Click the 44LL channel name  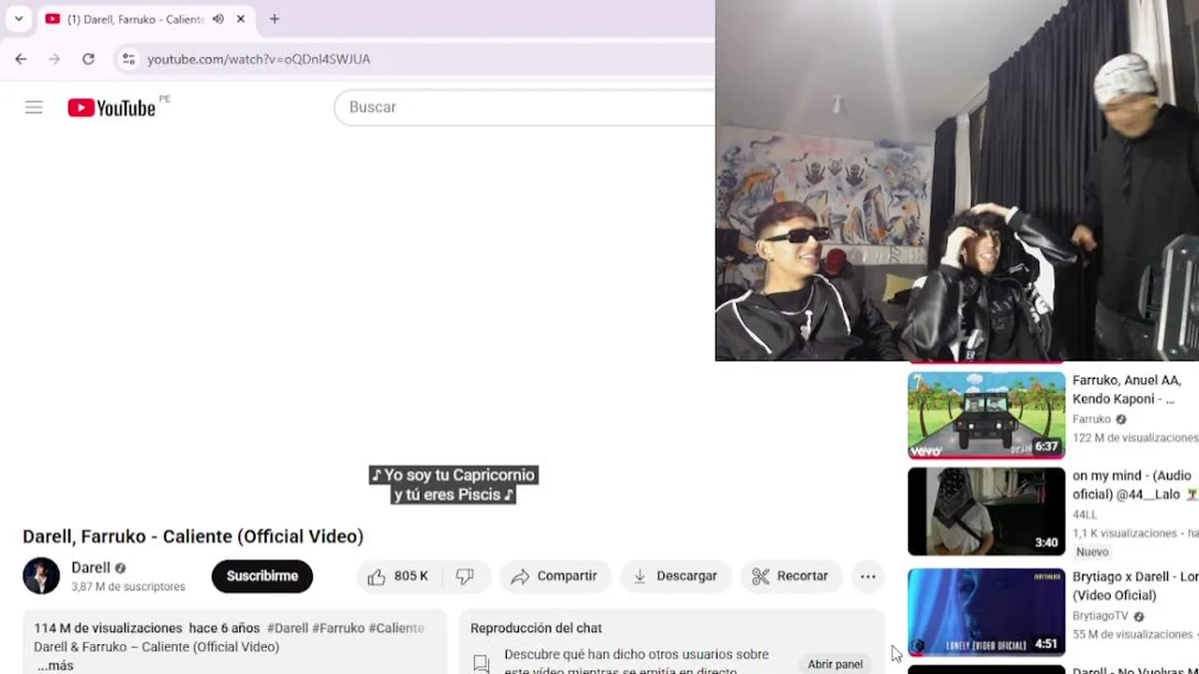(1085, 515)
